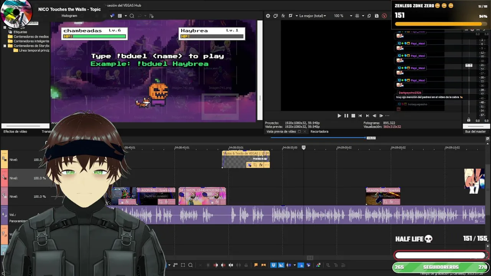Open pan/crop on titles & text clip
Screen dimensions: 491x276
pos(255,165)
